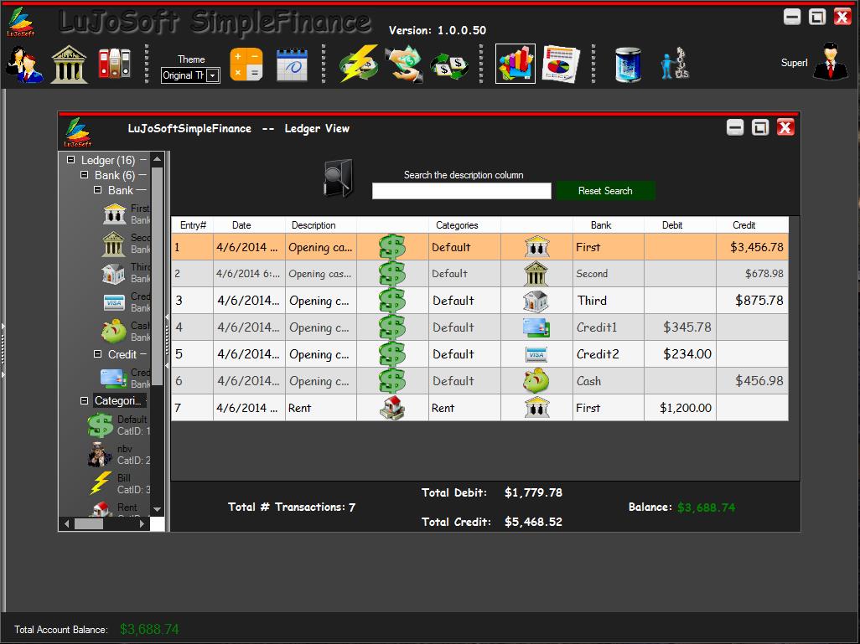Open the bank building toolbar icon

[69, 64]
